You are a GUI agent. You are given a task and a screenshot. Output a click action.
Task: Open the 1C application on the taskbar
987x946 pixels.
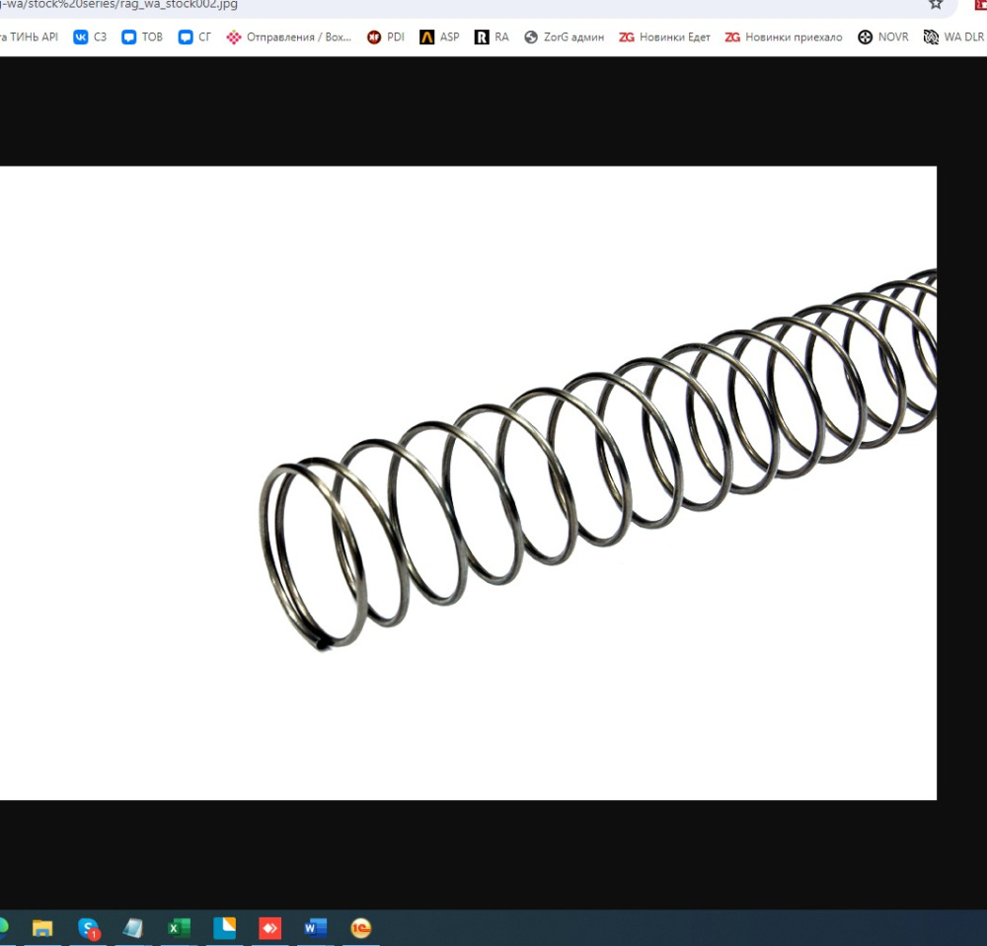pyautogui.click(x=360, y=928)
